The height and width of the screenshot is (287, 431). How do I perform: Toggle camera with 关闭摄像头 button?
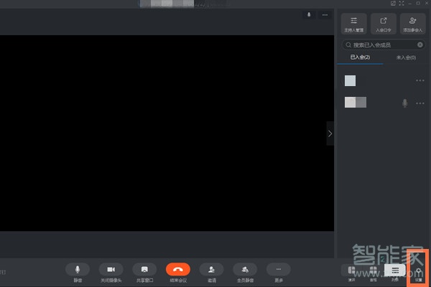(x=111, y=269)
